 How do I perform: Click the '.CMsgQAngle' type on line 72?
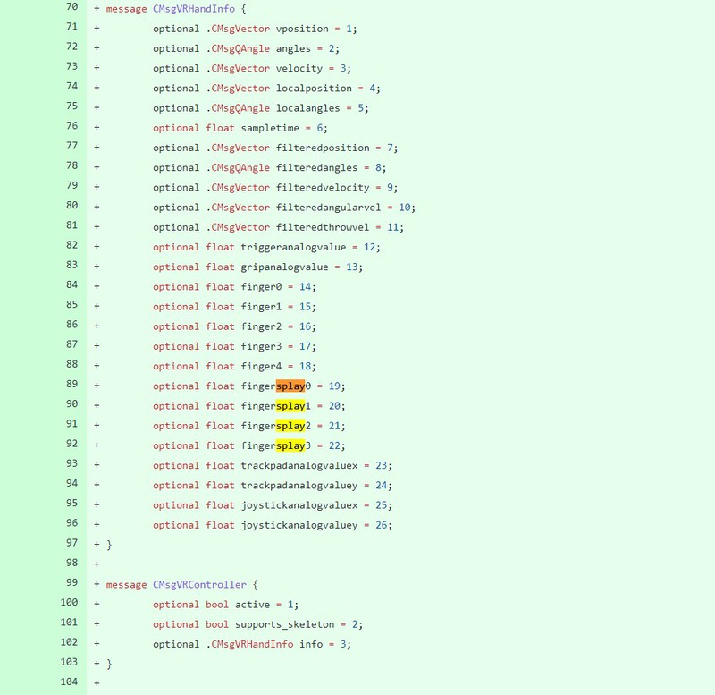point(238,49)
